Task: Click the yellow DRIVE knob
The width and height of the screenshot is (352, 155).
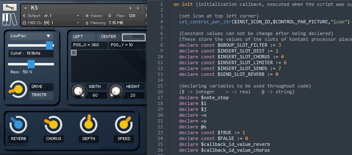Action: point(17,89)
